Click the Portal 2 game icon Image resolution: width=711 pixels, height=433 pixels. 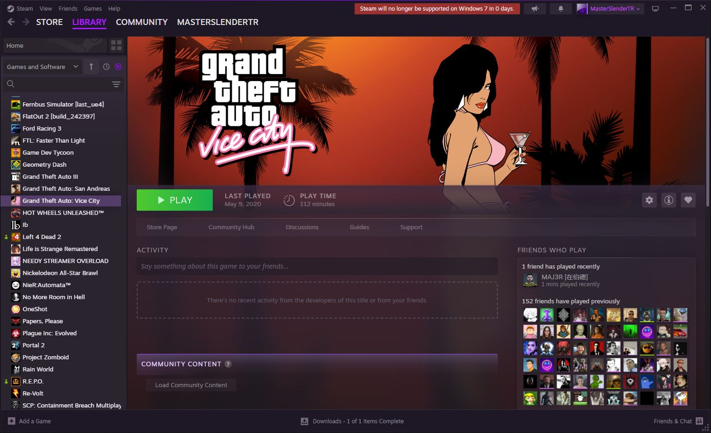(x=16, y=345)
